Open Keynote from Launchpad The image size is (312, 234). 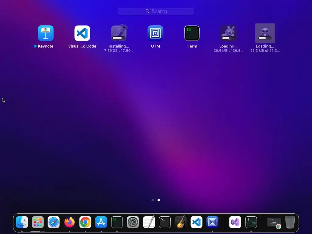coord(46,33)
